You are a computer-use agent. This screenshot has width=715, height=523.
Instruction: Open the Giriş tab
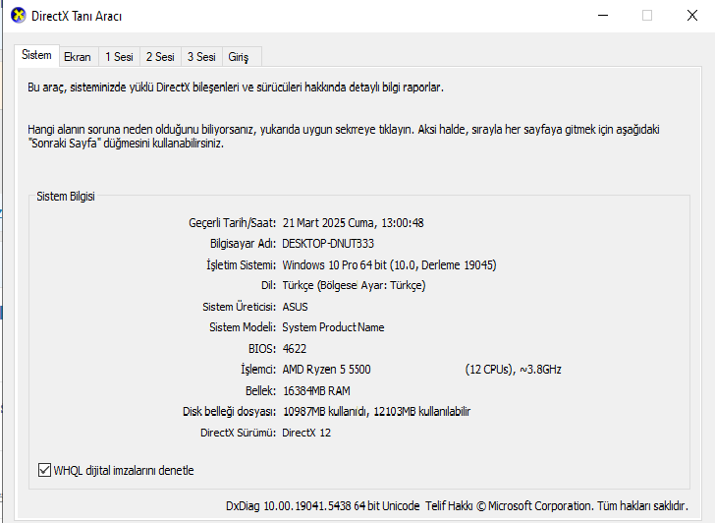pos(239,57)
